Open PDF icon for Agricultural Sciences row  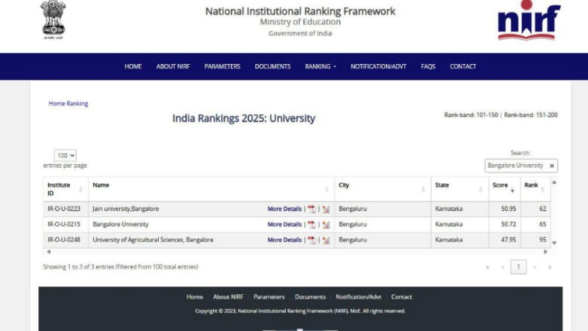coord(311,240)
